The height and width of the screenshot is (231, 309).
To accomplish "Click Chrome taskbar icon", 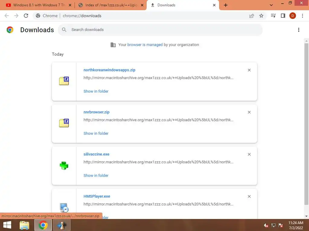I will coord(43,225).
